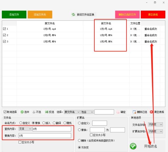Click the 不选 anchor icon
Viewport: 168px width, 152px height.
click(34, 112)
